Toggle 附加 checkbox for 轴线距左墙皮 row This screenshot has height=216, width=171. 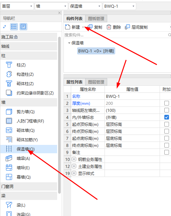(x=167, y=110)
